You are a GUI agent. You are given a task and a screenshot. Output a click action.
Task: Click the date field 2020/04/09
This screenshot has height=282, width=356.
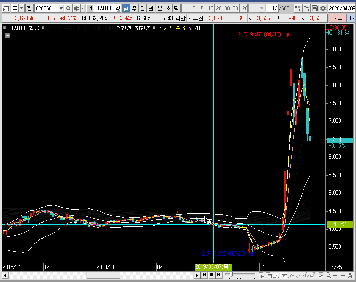342,9
